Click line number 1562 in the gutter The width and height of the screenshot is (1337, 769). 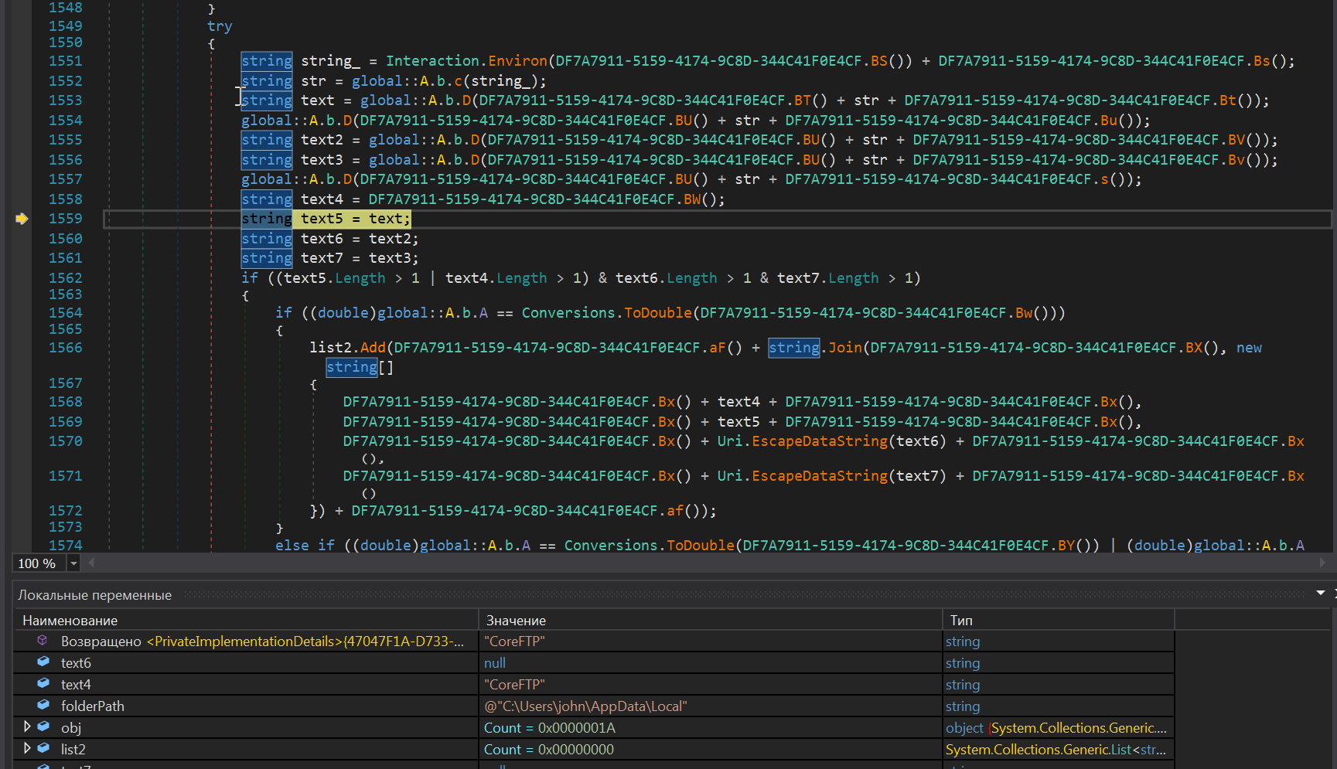pos(65,278)
